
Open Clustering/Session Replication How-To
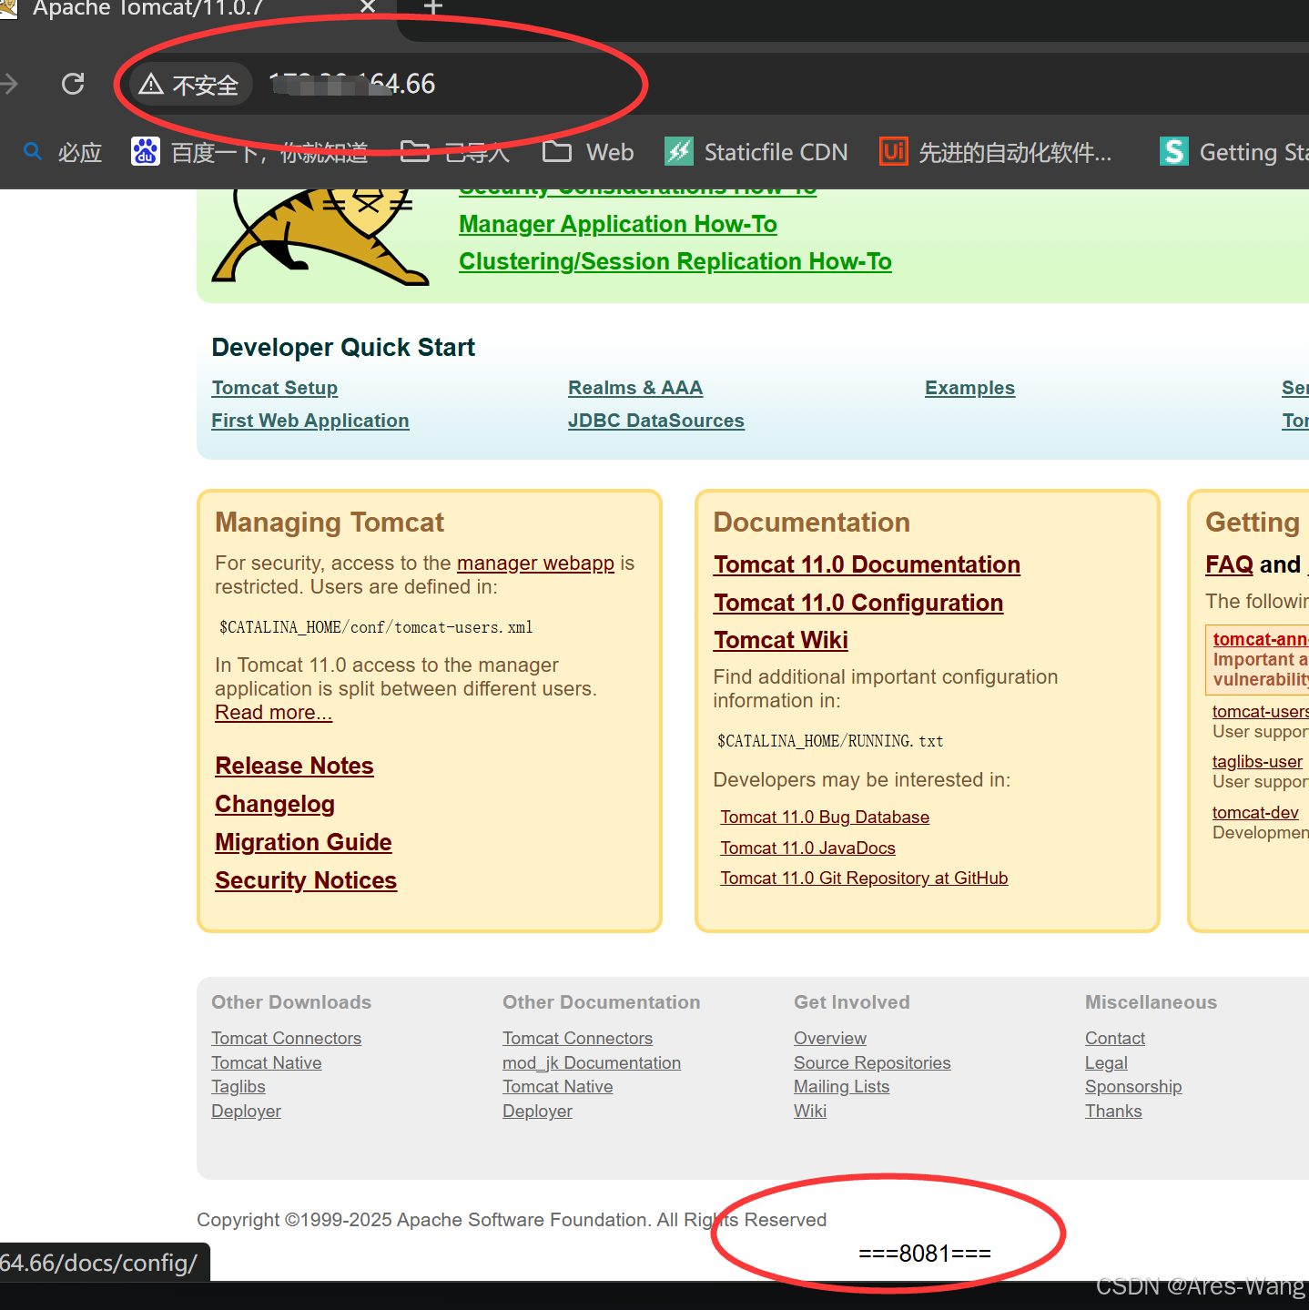tap(675, 261)
